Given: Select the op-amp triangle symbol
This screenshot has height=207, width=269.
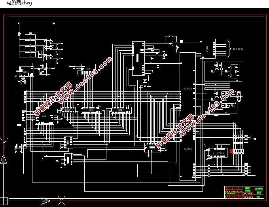Looking at the screenshot, I should click(171, 44).
